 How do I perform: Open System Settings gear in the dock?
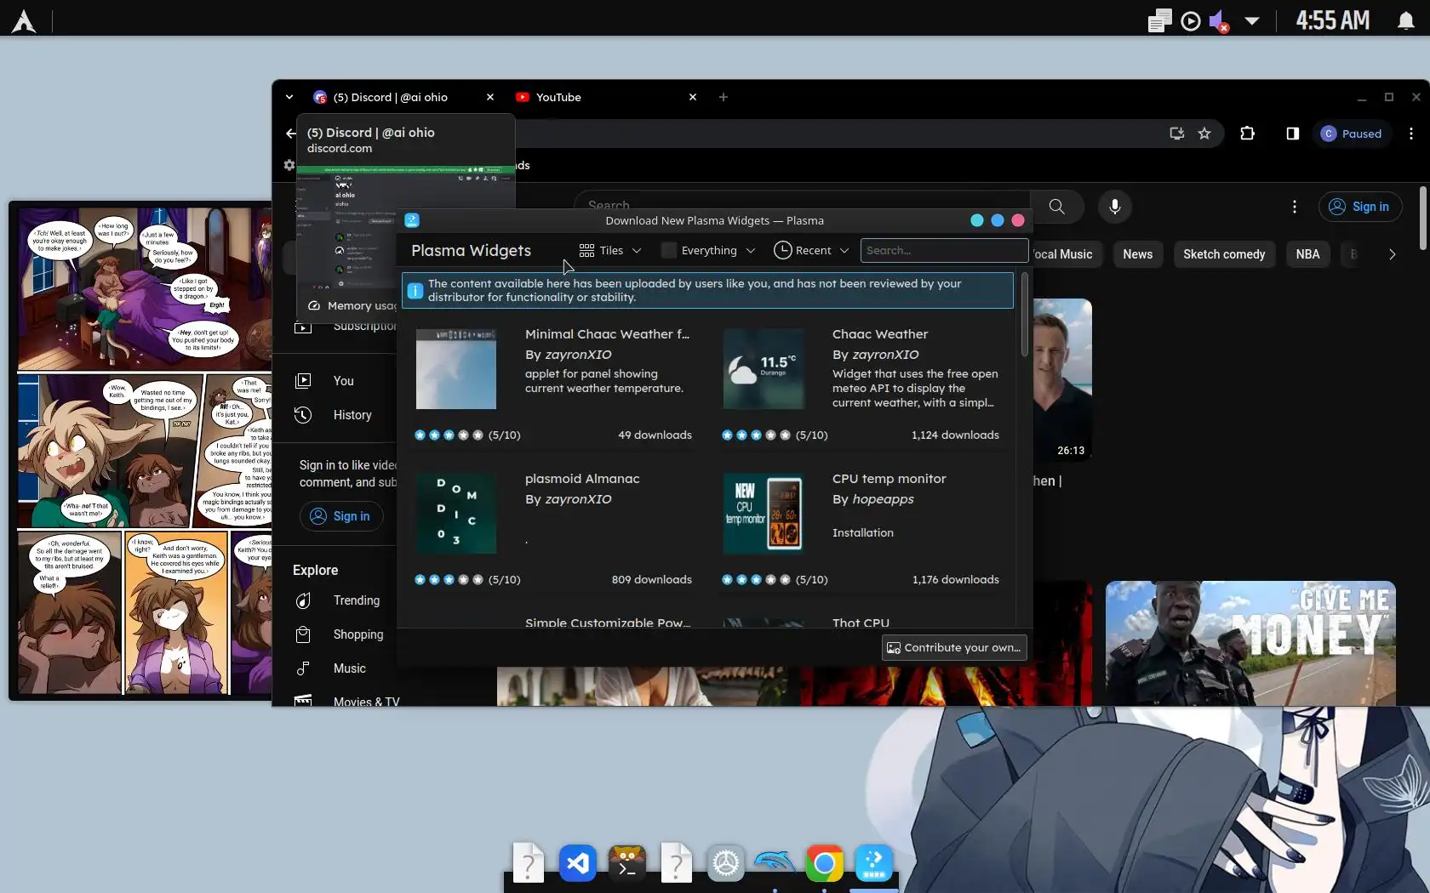(x=726, y=864)
